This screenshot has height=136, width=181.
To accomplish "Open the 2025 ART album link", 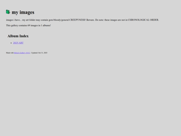I will click(x=18, y=43).
